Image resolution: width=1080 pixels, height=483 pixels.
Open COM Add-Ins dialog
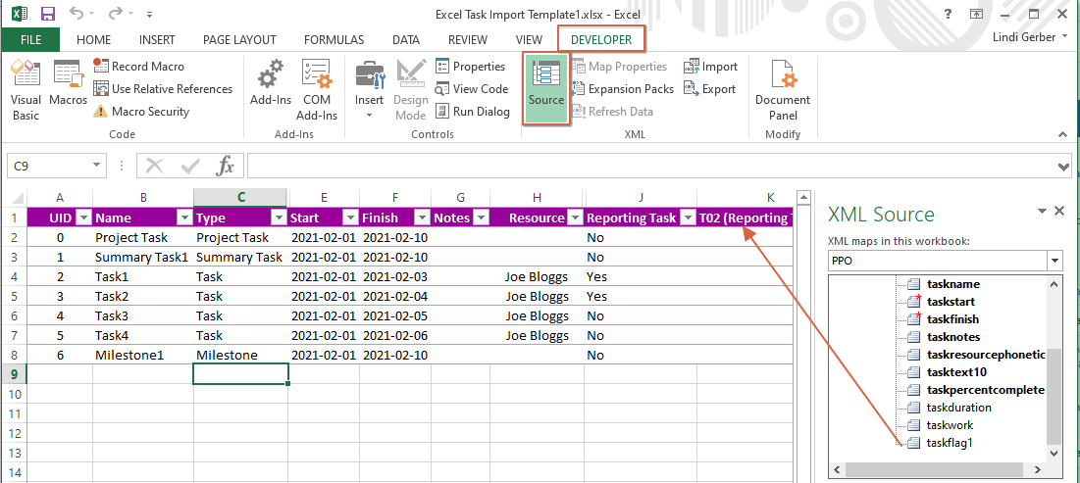[x=317, y=91]
